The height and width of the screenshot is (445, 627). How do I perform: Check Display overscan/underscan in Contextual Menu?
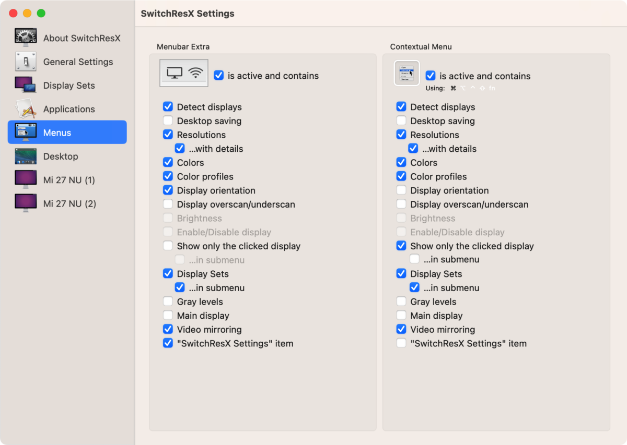click(401, 204)
